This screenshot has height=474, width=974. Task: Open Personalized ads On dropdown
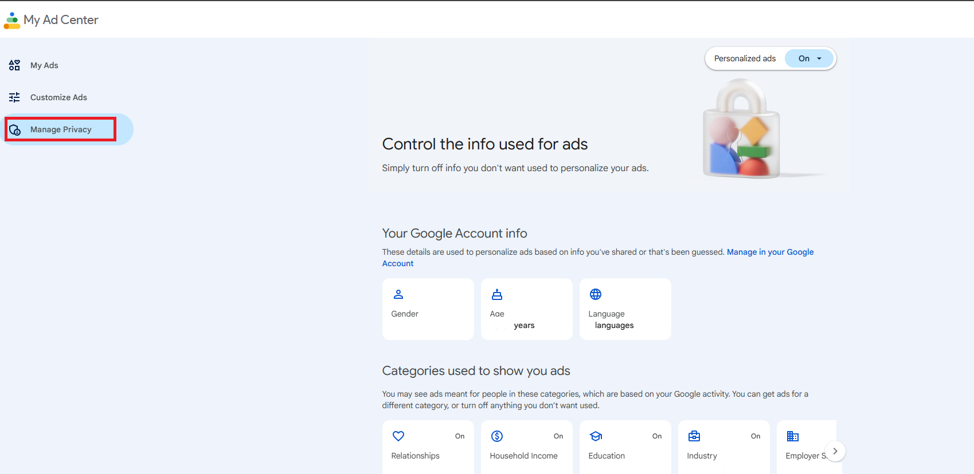click(809, 58)
